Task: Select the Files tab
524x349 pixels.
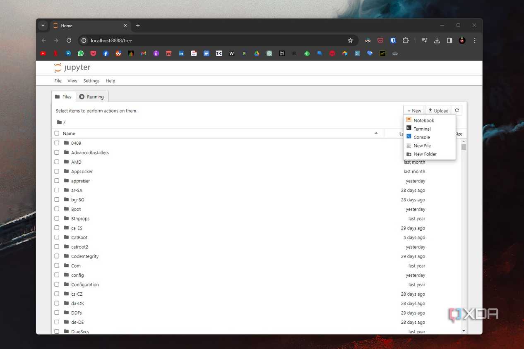Action: click(x=64, y=97)
